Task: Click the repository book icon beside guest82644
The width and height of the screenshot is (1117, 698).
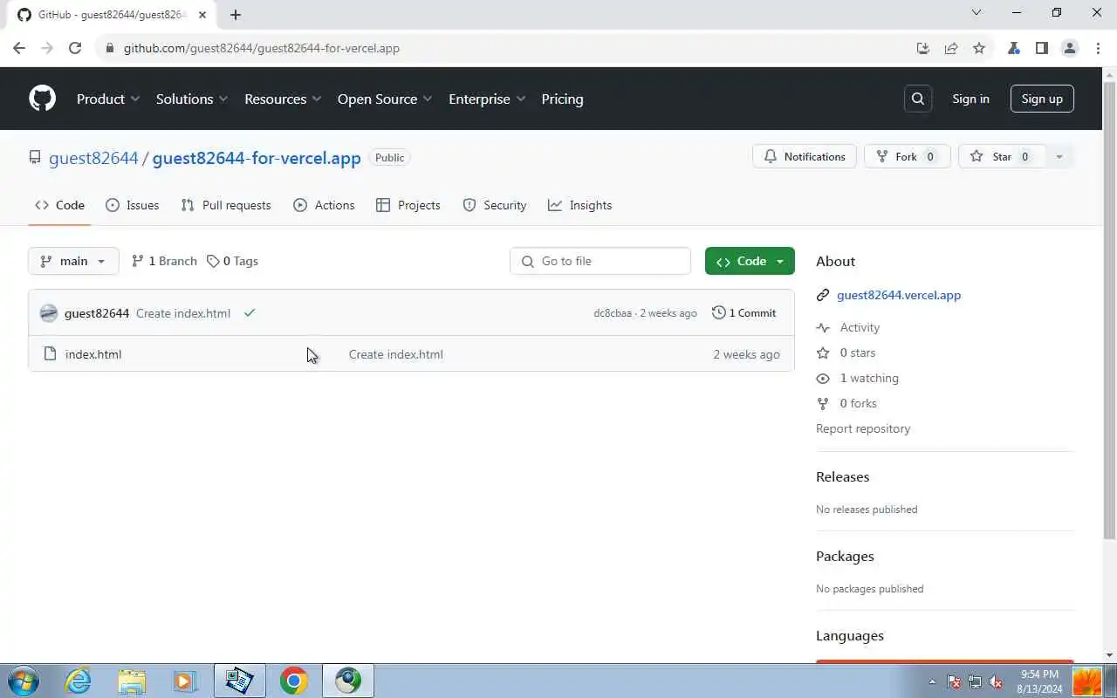Action: 35,158
